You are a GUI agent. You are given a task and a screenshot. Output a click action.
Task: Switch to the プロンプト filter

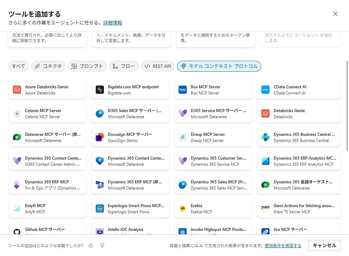pyautogui.click(x=87, y=66)
